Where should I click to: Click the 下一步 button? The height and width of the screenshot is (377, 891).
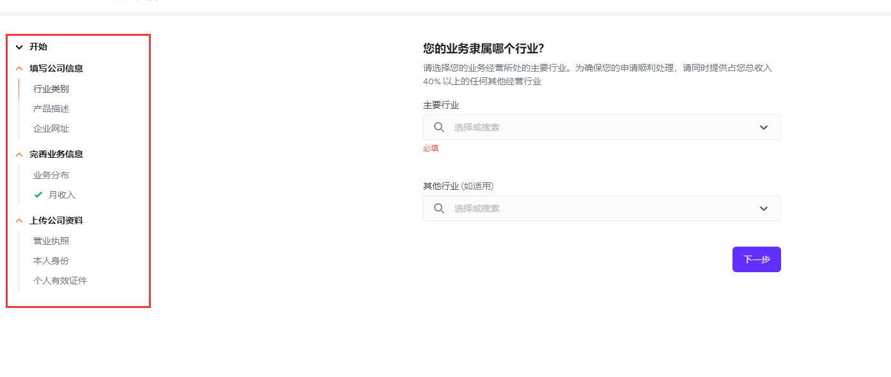(x=756, y=259)
